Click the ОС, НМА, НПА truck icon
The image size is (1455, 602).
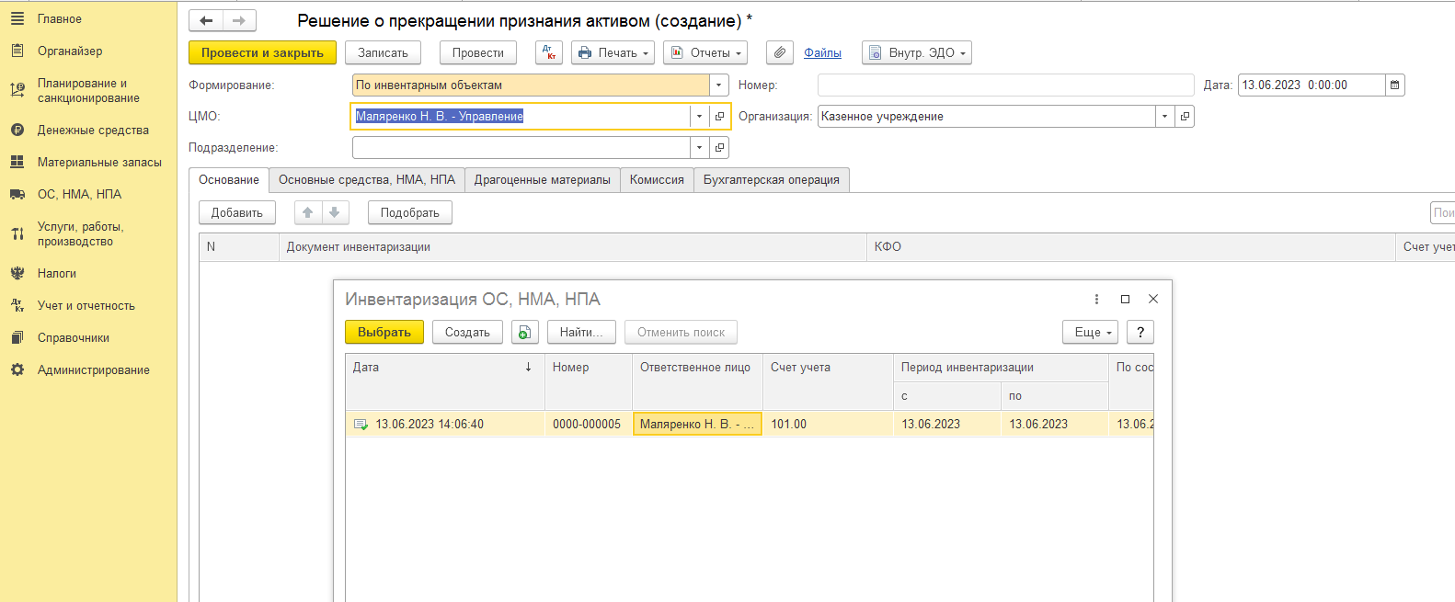click(x=17, y=194)
